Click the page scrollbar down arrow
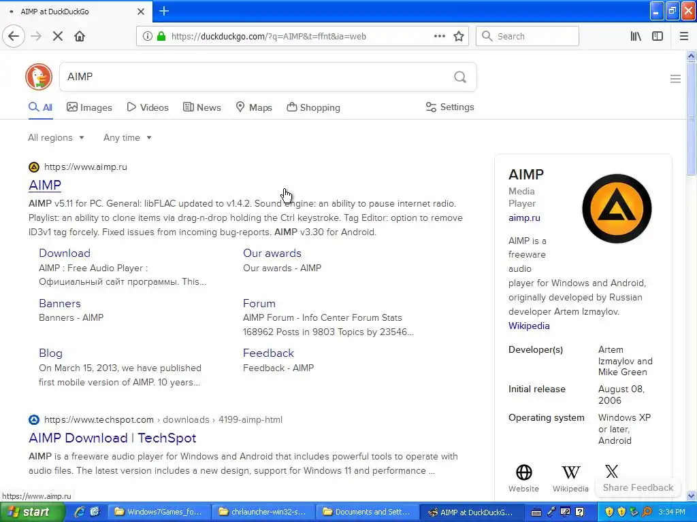697x522 pixels. (x=691, y=495)
